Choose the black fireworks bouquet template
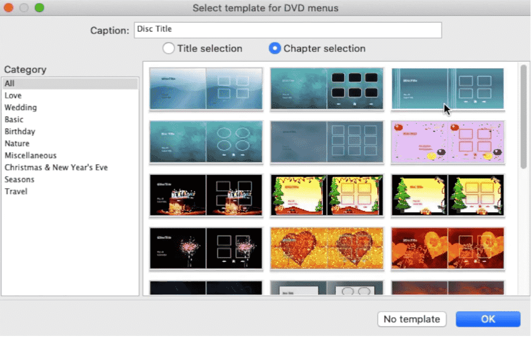This screenshot has width=531, height=337. 206,248
